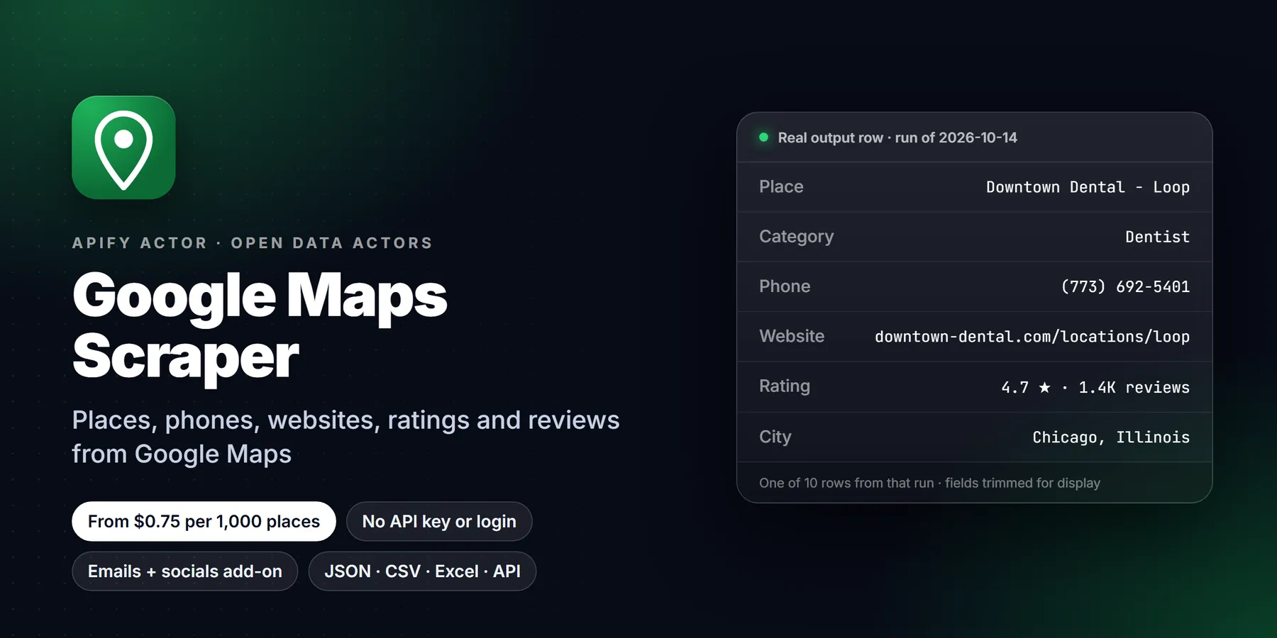Click the 'From $0.75 per 1,000 places' pill
Screen dimensions: 1277x638
tap(204, 522)
